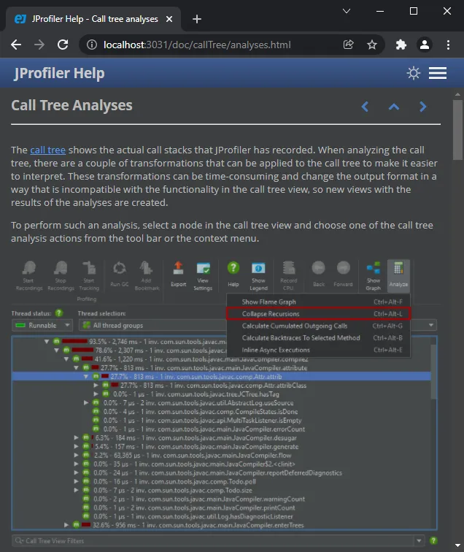Collapse the 41.6% - 1,220 ms compile2 node
464x552 pixels.
point(66,359)
